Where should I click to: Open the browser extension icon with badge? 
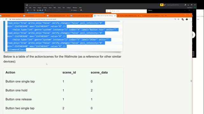(x=183, y=19)
